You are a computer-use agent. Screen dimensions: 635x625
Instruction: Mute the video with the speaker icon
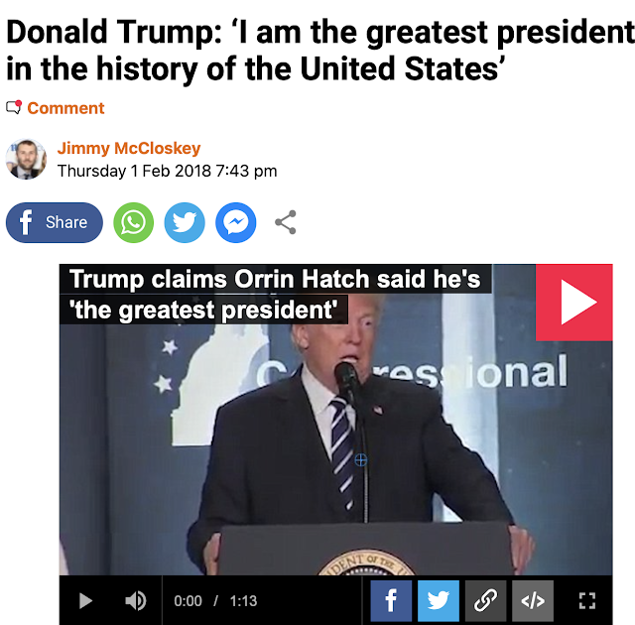pyautogui.click(x=135, y=601)
